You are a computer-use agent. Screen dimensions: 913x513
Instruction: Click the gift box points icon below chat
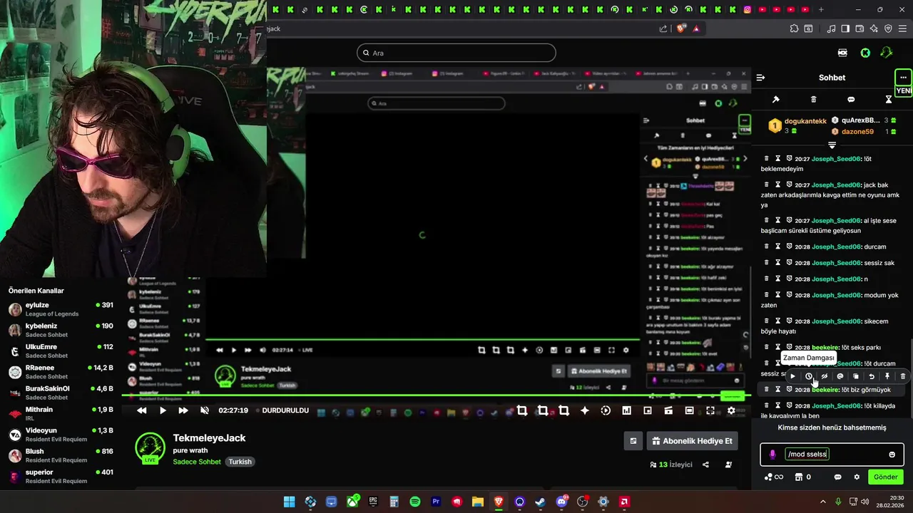point(799,477)
